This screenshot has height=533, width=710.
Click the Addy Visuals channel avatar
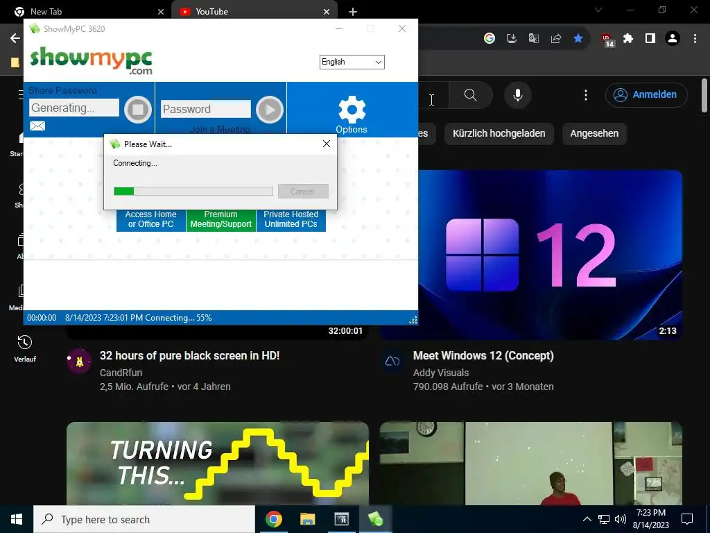click(x=392, y=361)
